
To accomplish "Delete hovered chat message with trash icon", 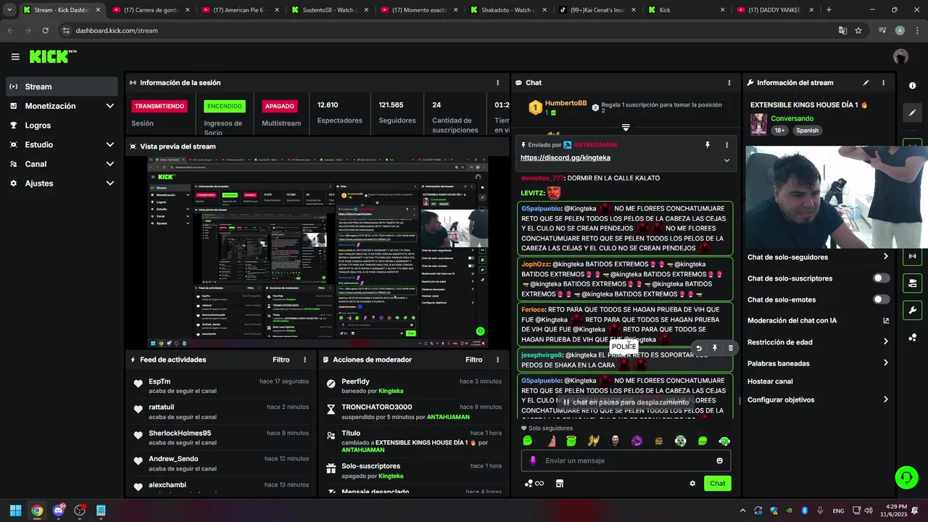I will click(730, 348).
